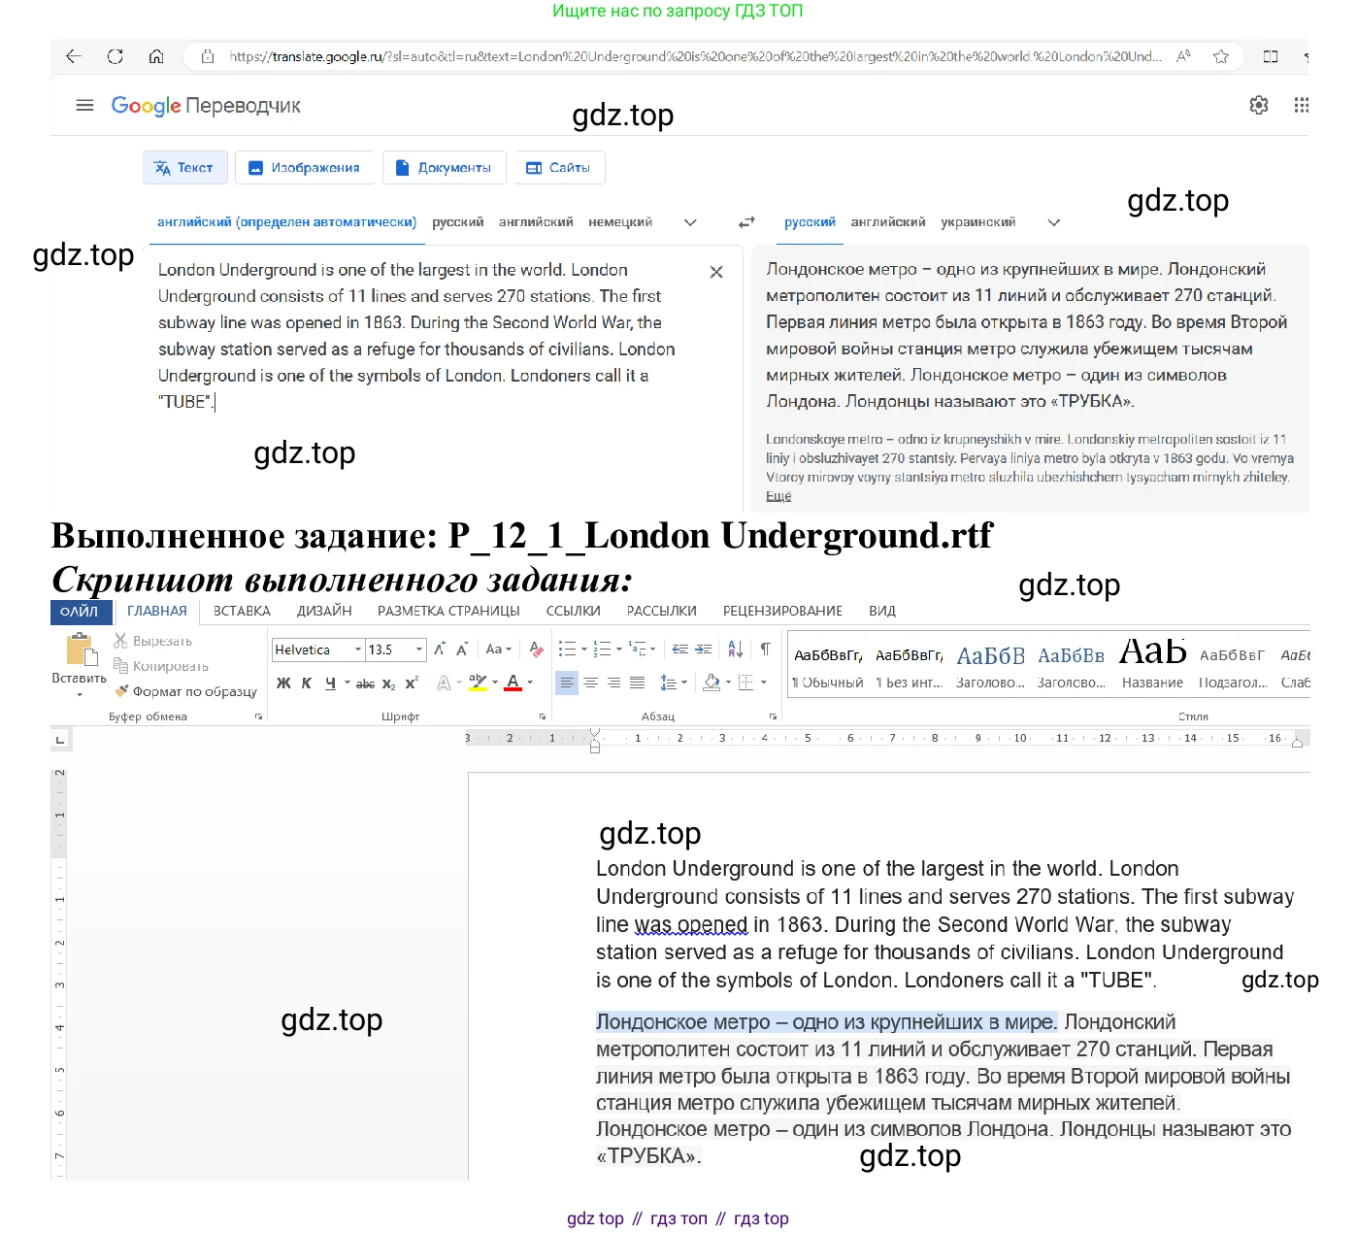Activate Формат по образцу painter
The image size is (1357, 1233).
186,691
